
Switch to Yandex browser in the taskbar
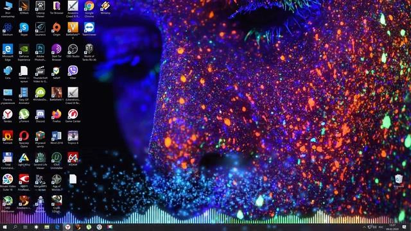click(x=67, y=227)
